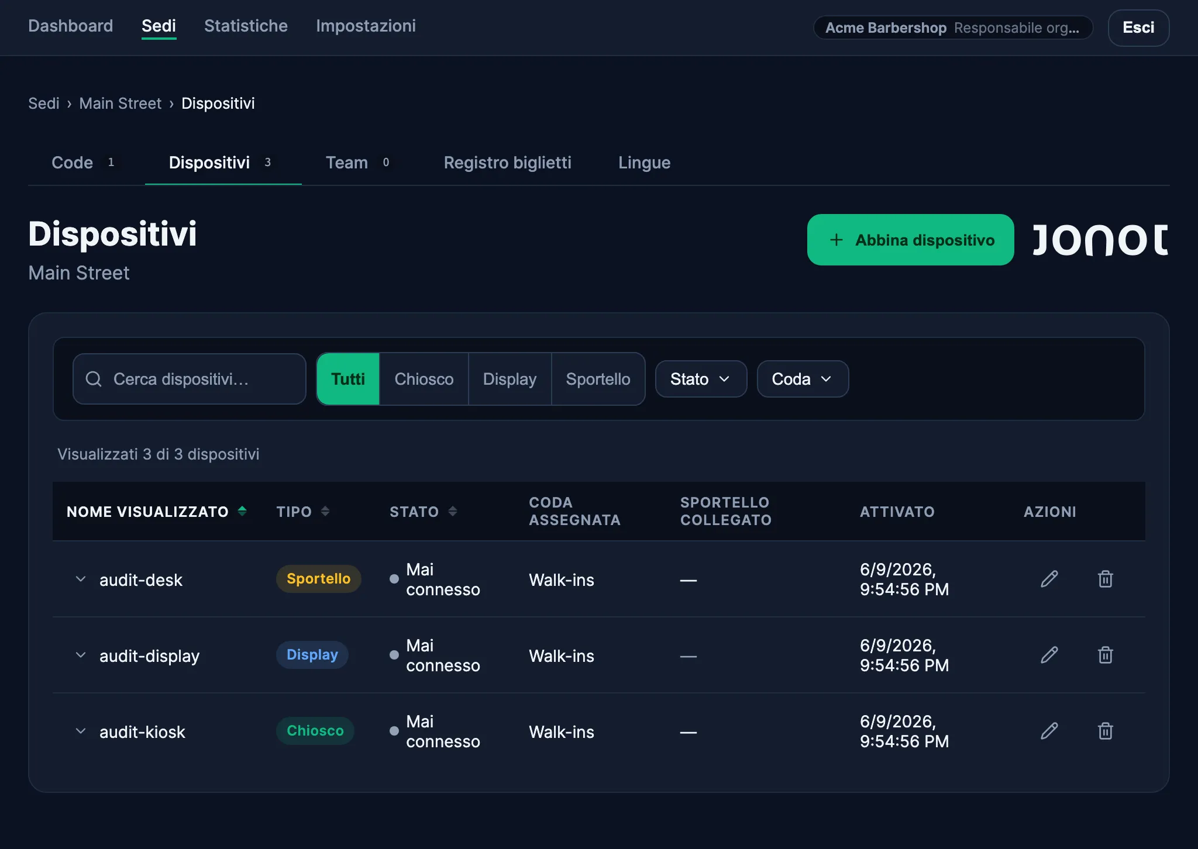Click the Azioni column header
Viewport: 1198px width, 849px height.
[x=1050, y=512]
